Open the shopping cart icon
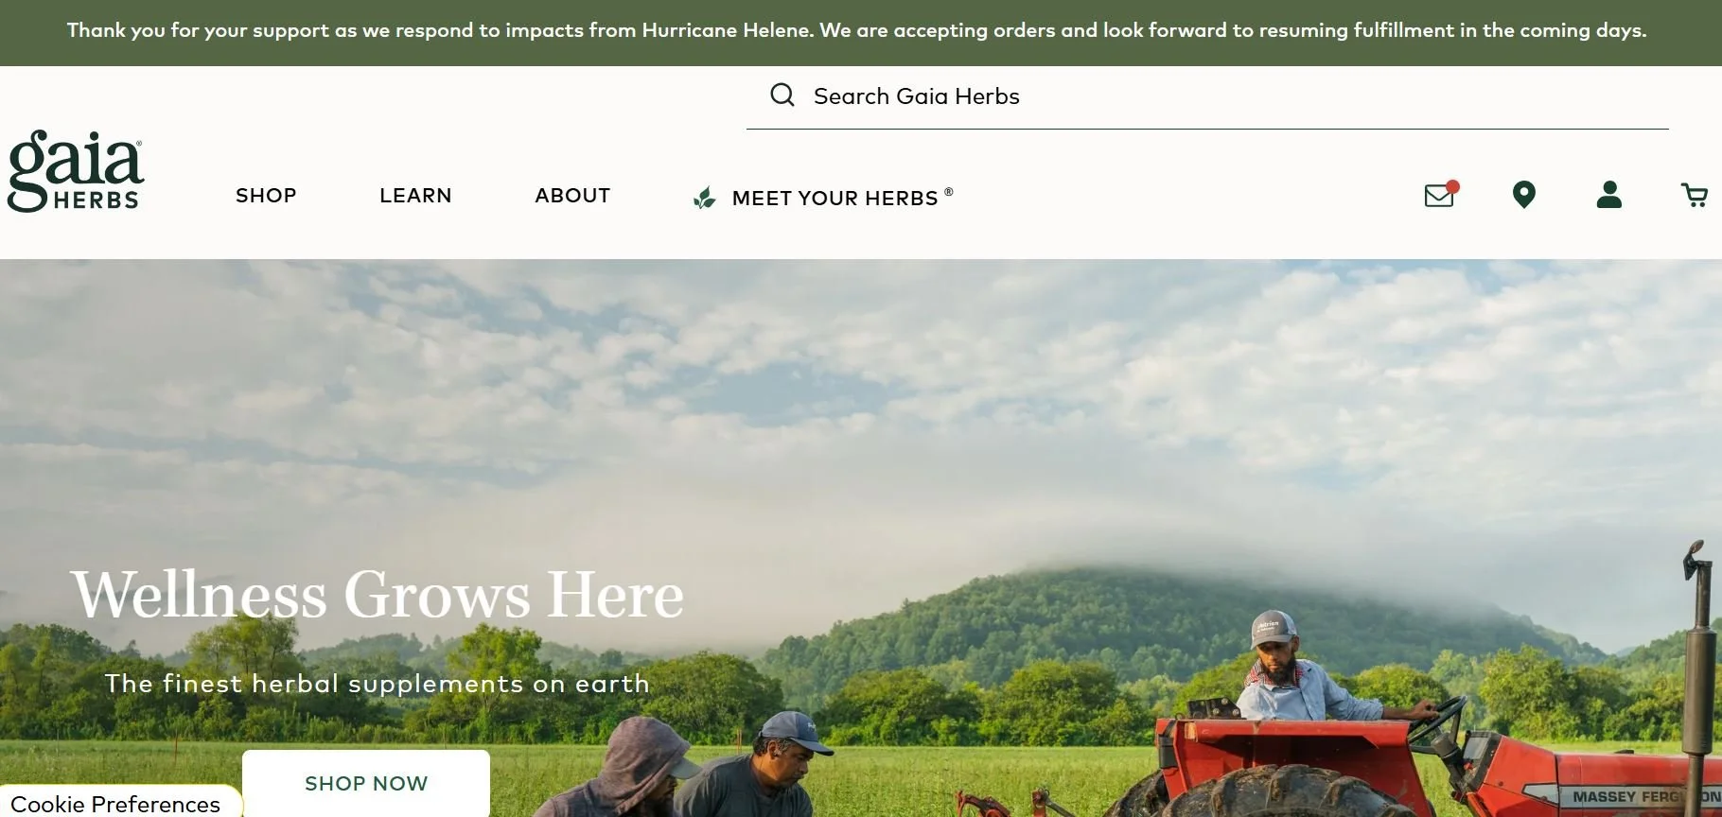 (x=1695, y=196)
